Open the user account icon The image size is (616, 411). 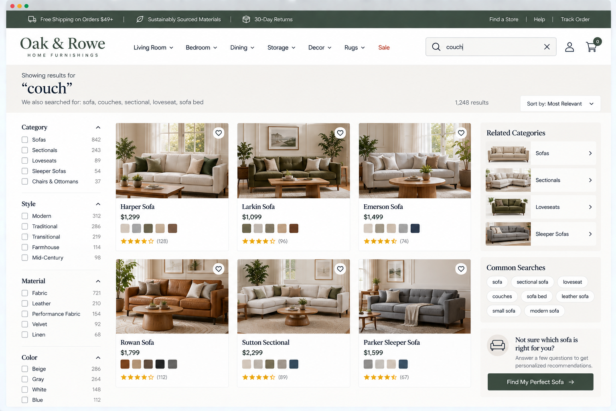point(569,47)
